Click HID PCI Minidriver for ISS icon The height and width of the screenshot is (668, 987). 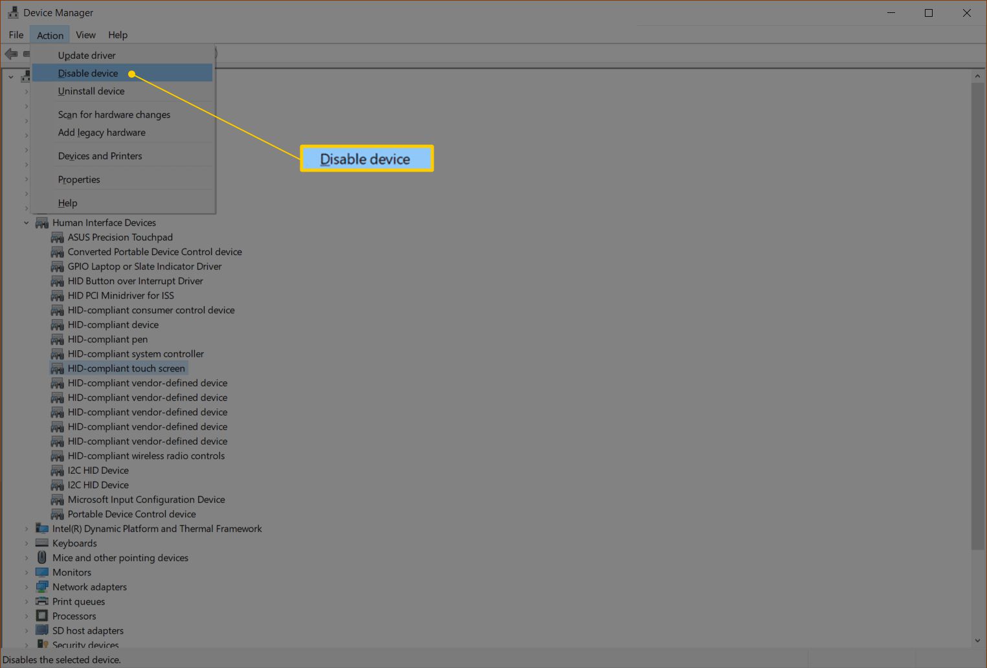click(x=58, y=296)
